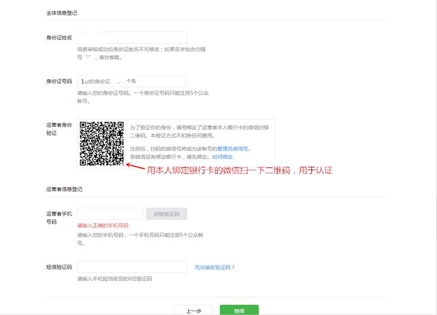437x315 pixels.
Task: Click the ID card name input field
Action: [131, 37]
